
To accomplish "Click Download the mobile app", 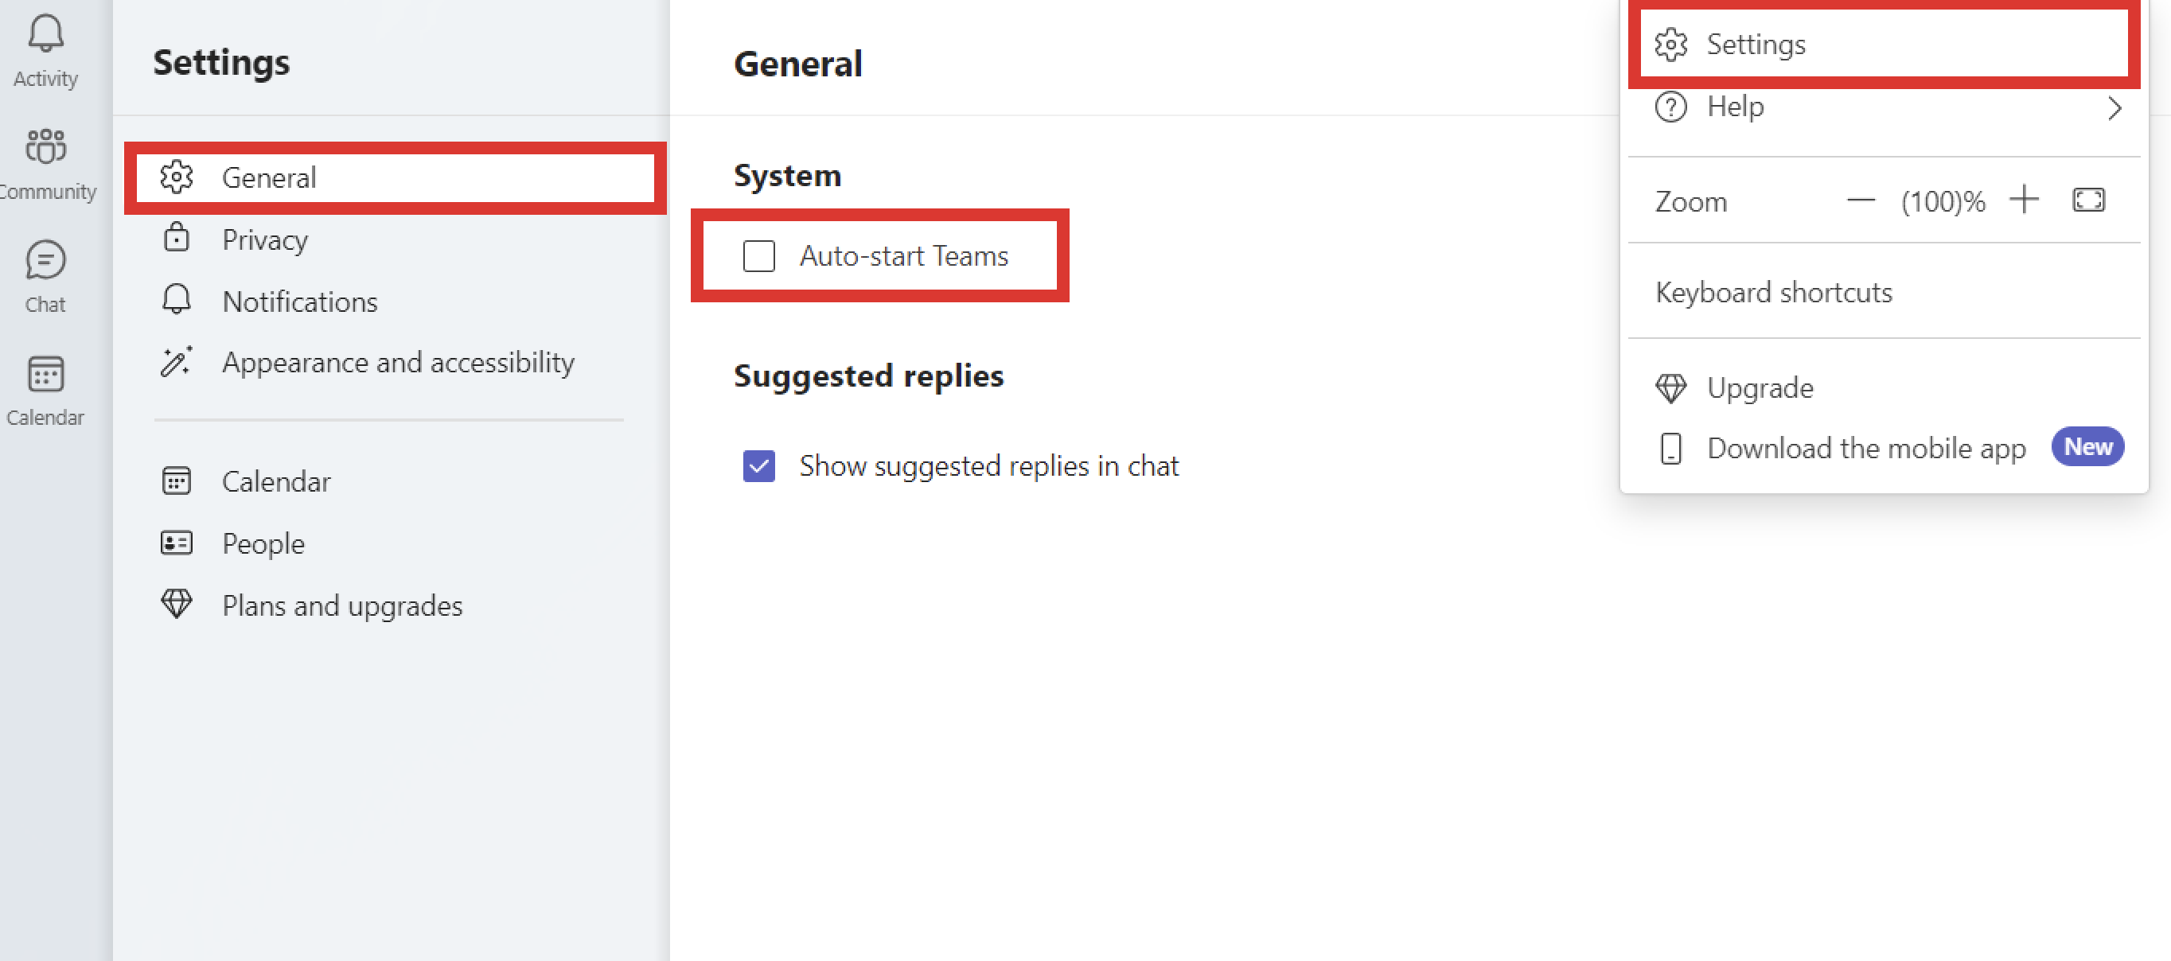I will pyautogui.click(x=1866, y=448).
